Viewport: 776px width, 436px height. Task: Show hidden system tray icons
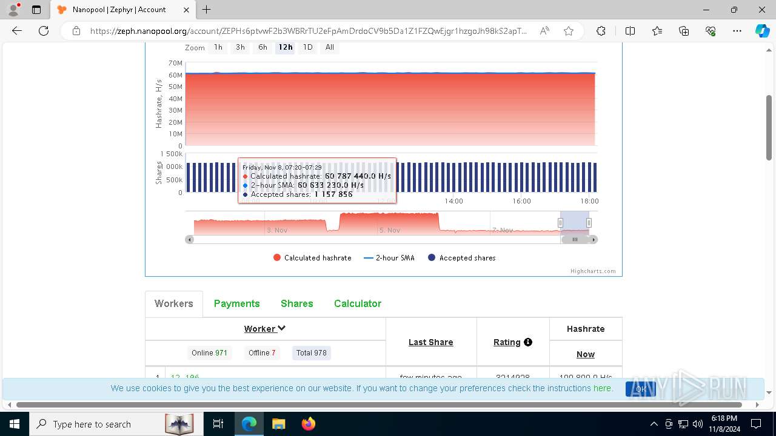pos(654,424)
